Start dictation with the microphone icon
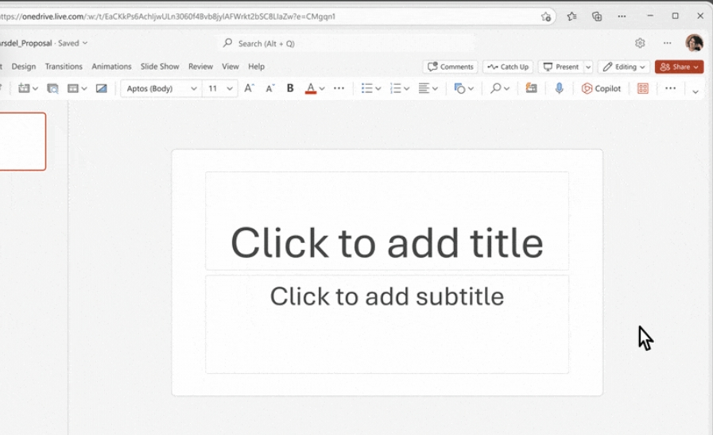713x435 pixels. [x=559, y=89]
